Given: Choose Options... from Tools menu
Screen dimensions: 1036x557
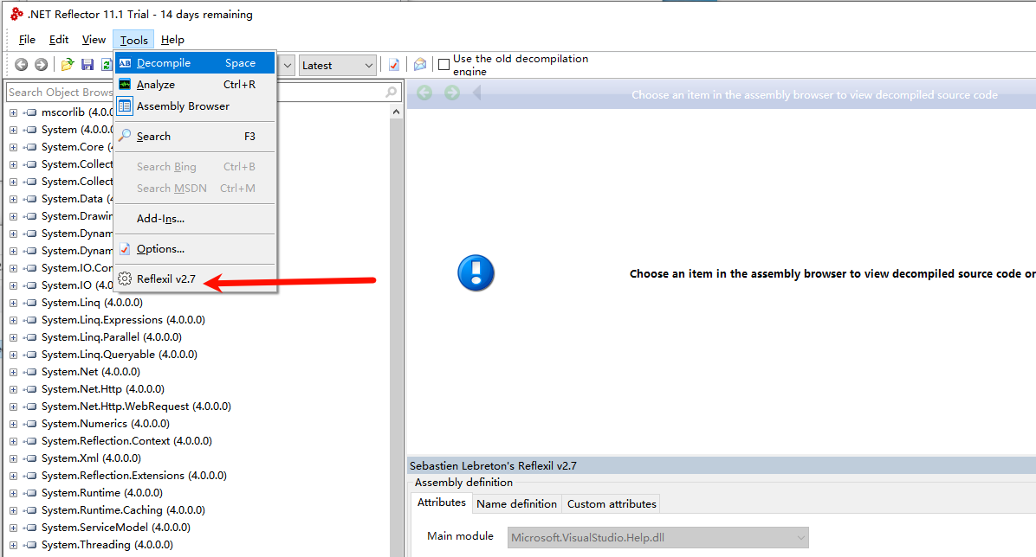Looking at the screenshot, I should pyautogui.click(x=195, y=249).
